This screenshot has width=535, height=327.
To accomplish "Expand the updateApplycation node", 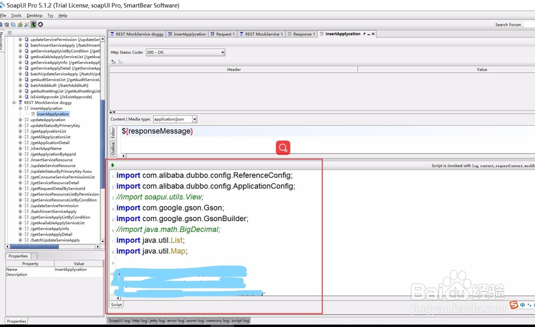I will point(20,120).
